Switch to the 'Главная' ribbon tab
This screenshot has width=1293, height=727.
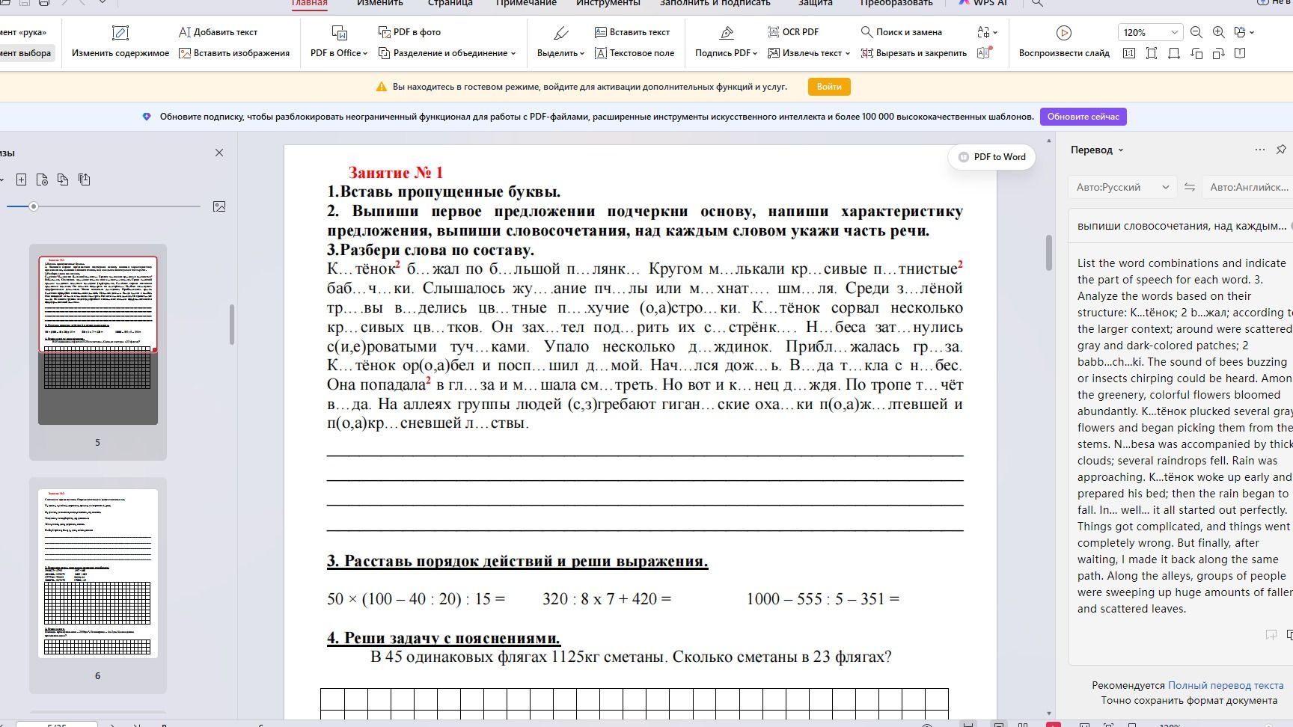click(x=309, y=3)
